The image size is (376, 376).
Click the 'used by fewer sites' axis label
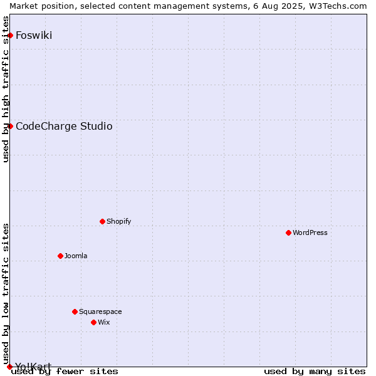pos(65,372)
